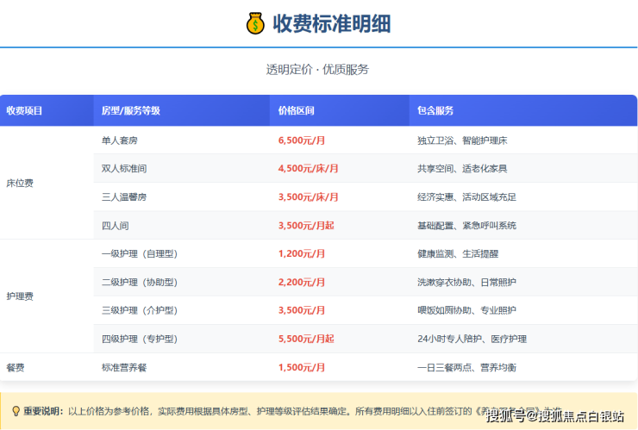Click the 4,500元/床/月 price for 双人标准间
The image size is (638, 430).
308,168
